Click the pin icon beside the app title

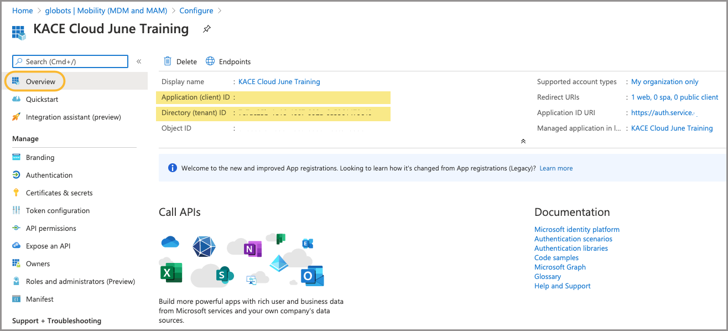(207, 29)
